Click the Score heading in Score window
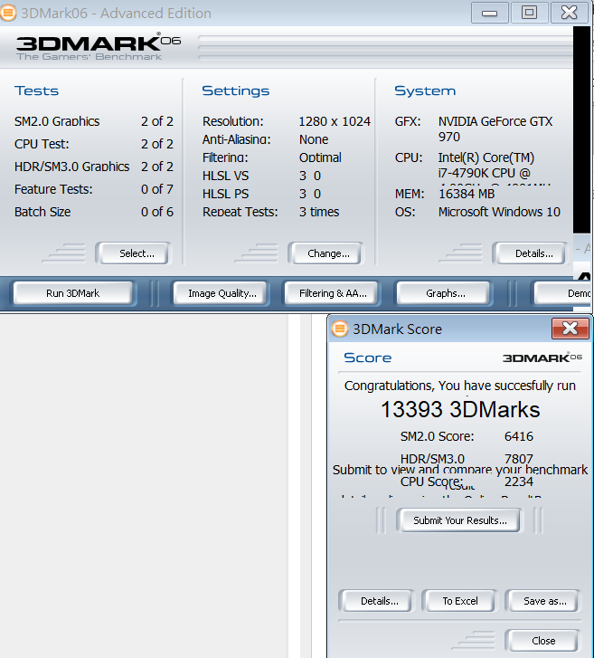The height and width of the screenshot is (658, 594). click(368, 358)
